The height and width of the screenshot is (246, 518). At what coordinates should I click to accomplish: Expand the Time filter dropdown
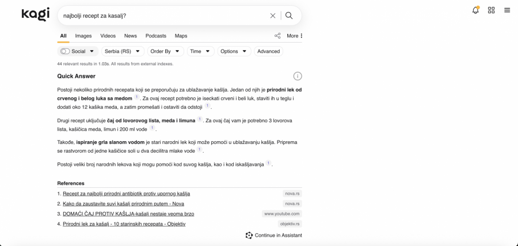[200, 51]
